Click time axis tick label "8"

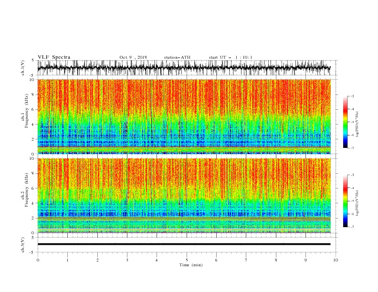(276, 260)
